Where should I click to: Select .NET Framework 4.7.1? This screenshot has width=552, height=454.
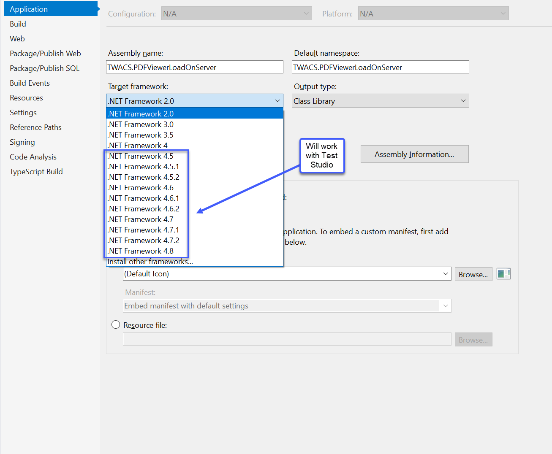click(195, 230)
